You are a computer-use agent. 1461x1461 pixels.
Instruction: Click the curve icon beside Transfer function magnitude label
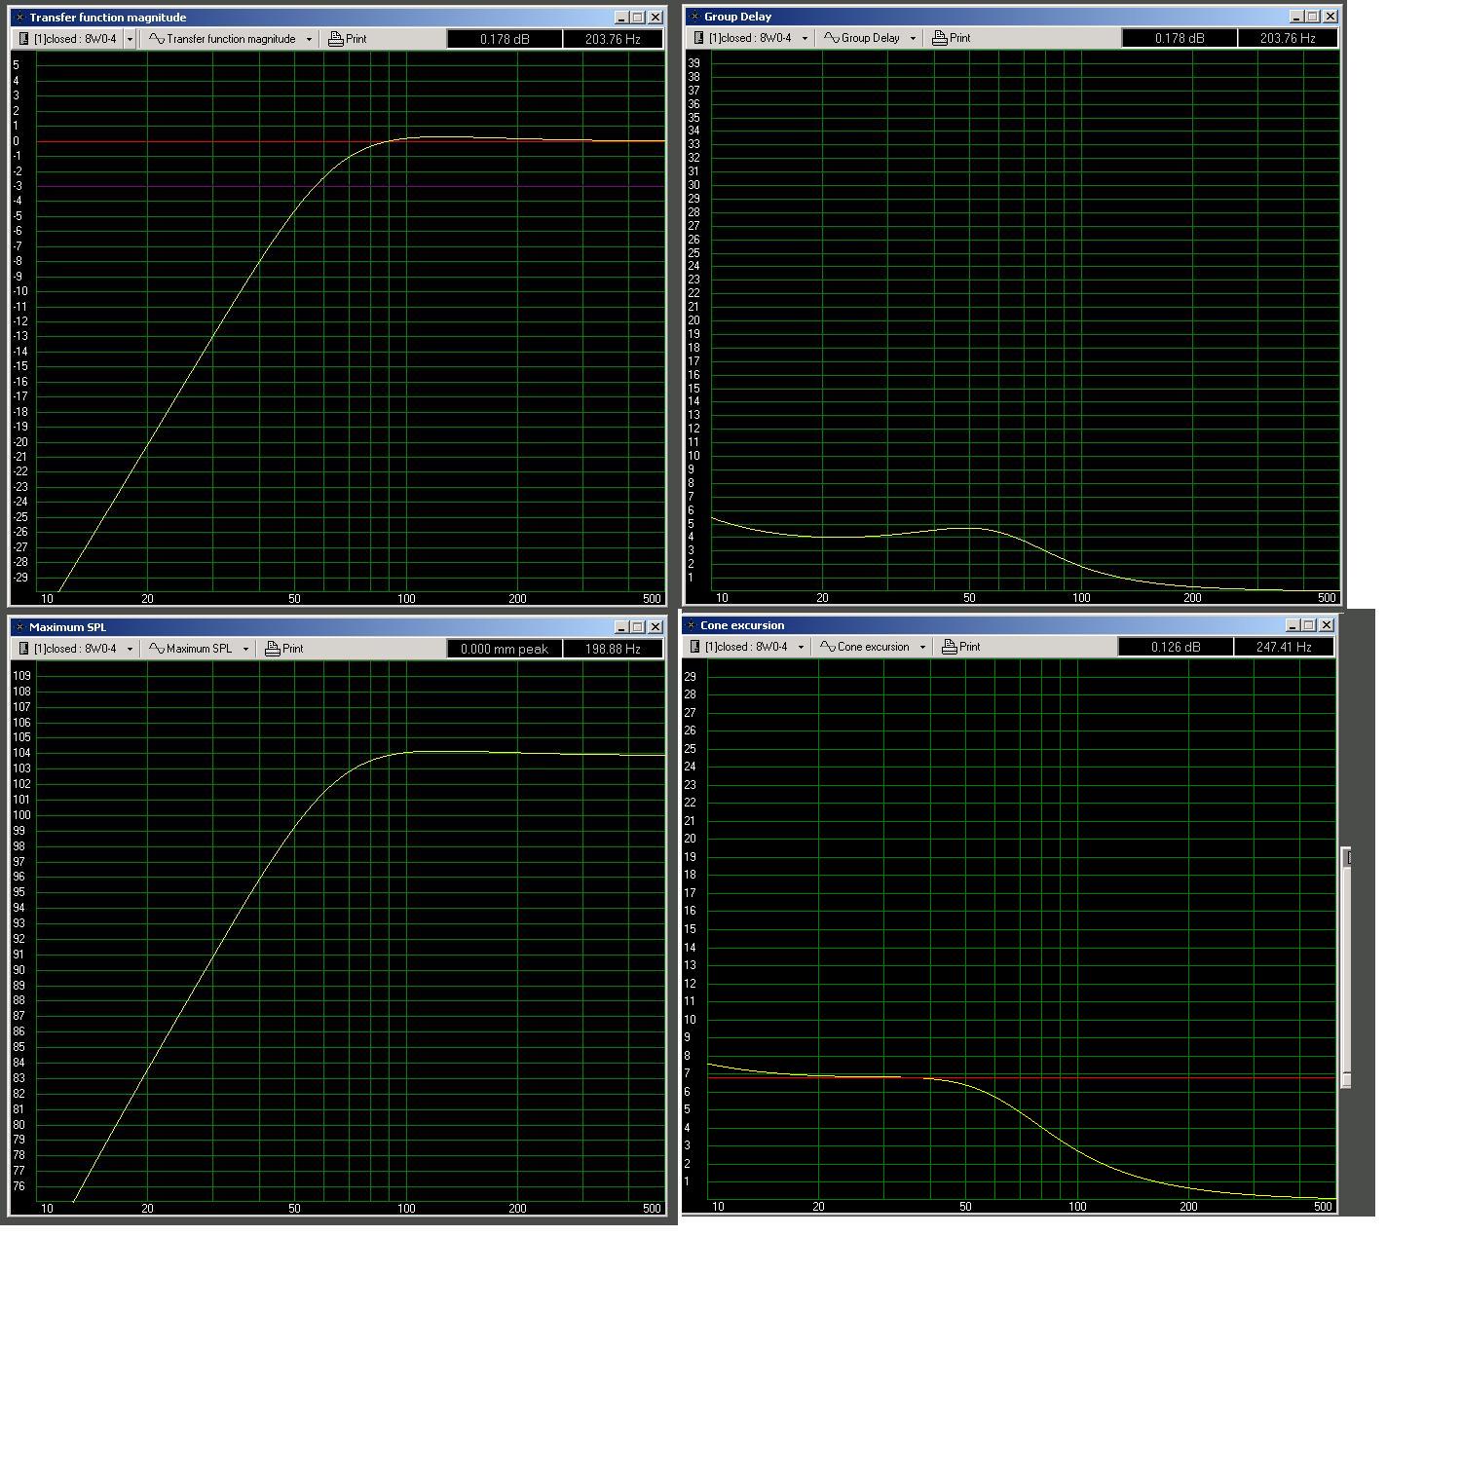[156, 39]
